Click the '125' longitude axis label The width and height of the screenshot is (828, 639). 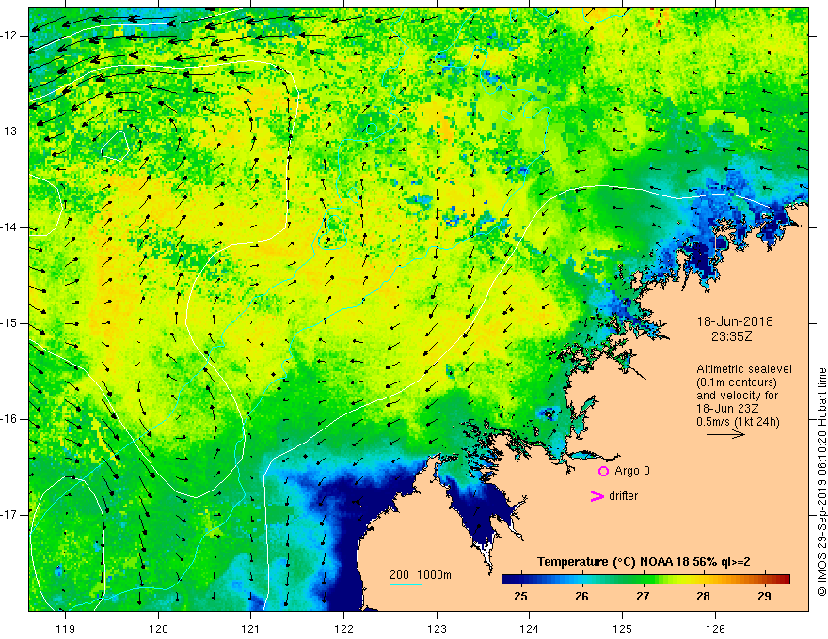coord(623,629)
